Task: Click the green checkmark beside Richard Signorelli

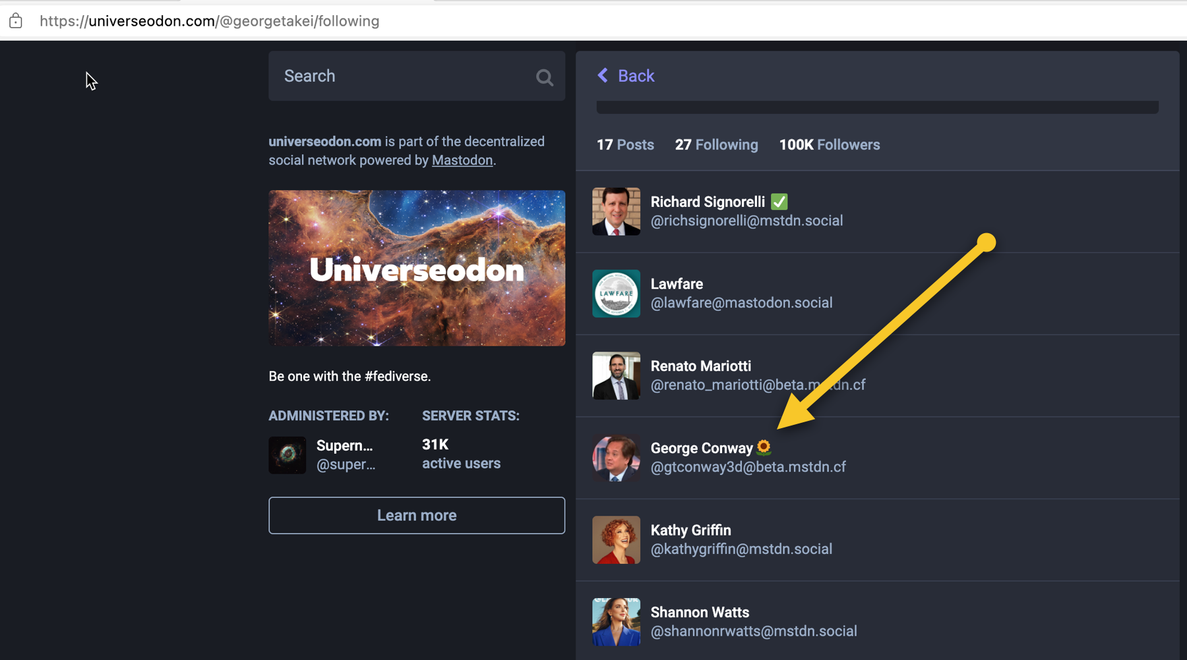Action: tap(779, 202)
